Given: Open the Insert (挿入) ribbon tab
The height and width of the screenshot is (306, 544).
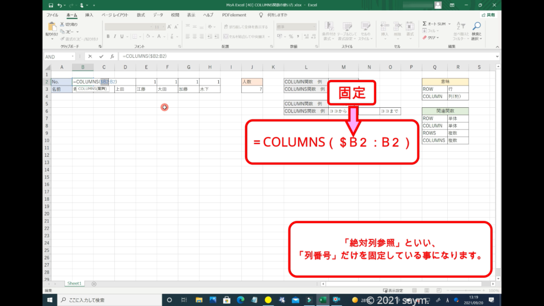Looking at the screenshot, I should 89,15.
